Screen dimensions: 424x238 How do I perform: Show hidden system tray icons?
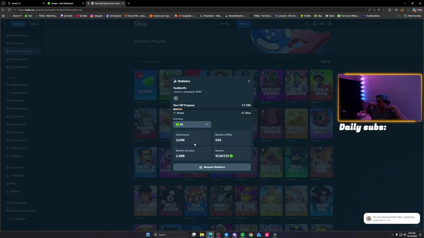point(392,235)
